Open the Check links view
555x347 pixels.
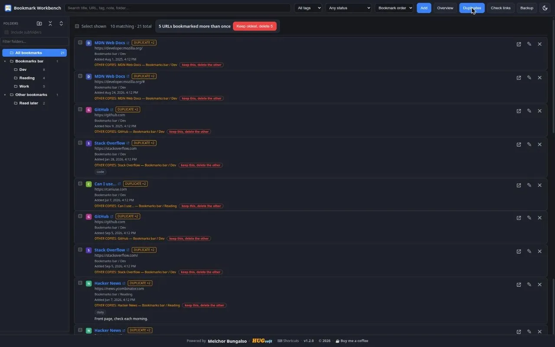pos(500,8)
